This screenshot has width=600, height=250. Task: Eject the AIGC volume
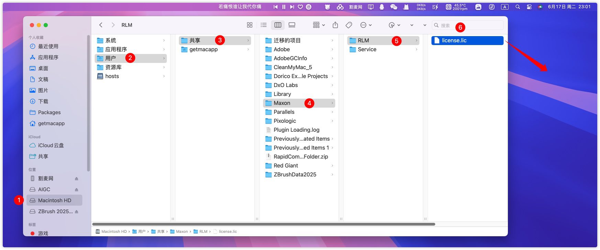pyautogui.click(x=76, y=190)
